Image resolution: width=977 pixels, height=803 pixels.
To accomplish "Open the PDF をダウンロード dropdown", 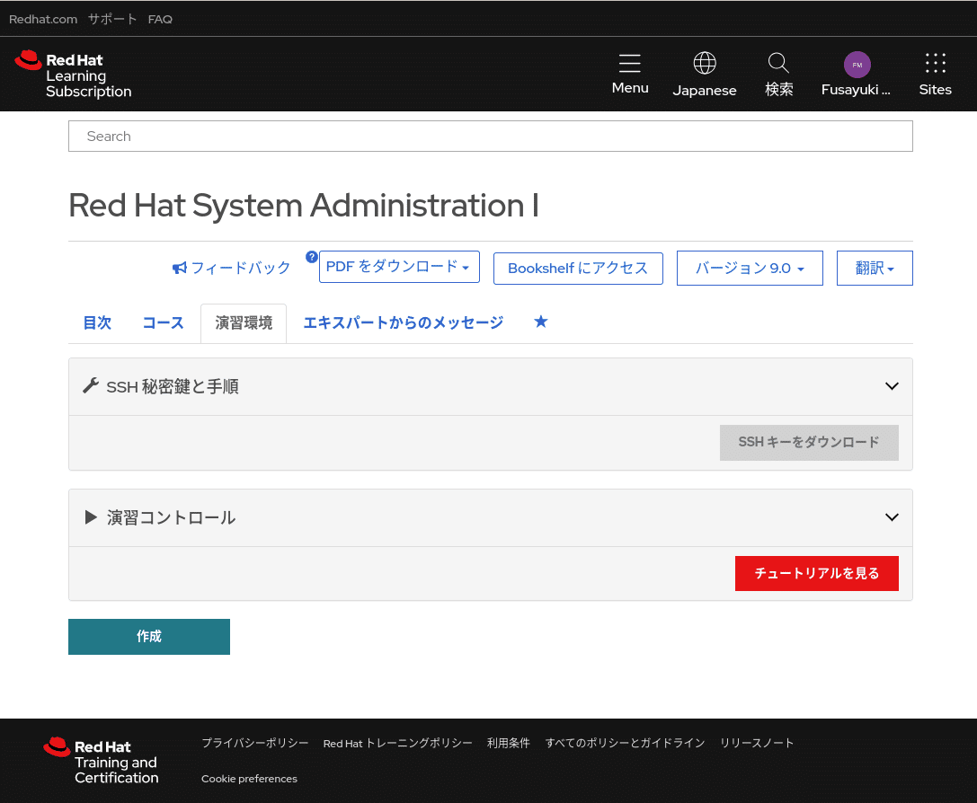I will click(399, 267).
